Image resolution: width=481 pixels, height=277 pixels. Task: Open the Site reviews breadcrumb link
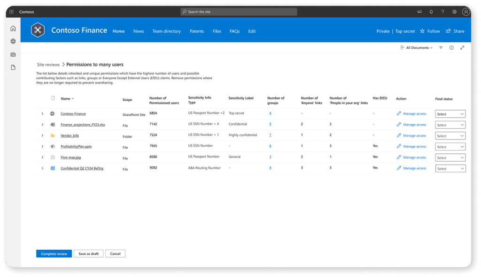pyautogui.click(x=48, y=65)
